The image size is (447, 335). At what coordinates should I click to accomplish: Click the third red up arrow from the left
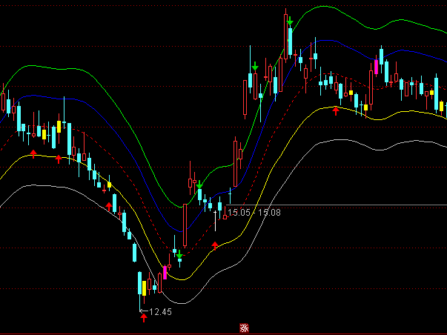tap(109, 205)
